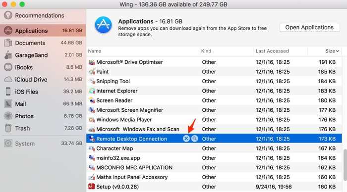Click the magnifier icon on Remote Desktop Connection row

click(194, 139)
